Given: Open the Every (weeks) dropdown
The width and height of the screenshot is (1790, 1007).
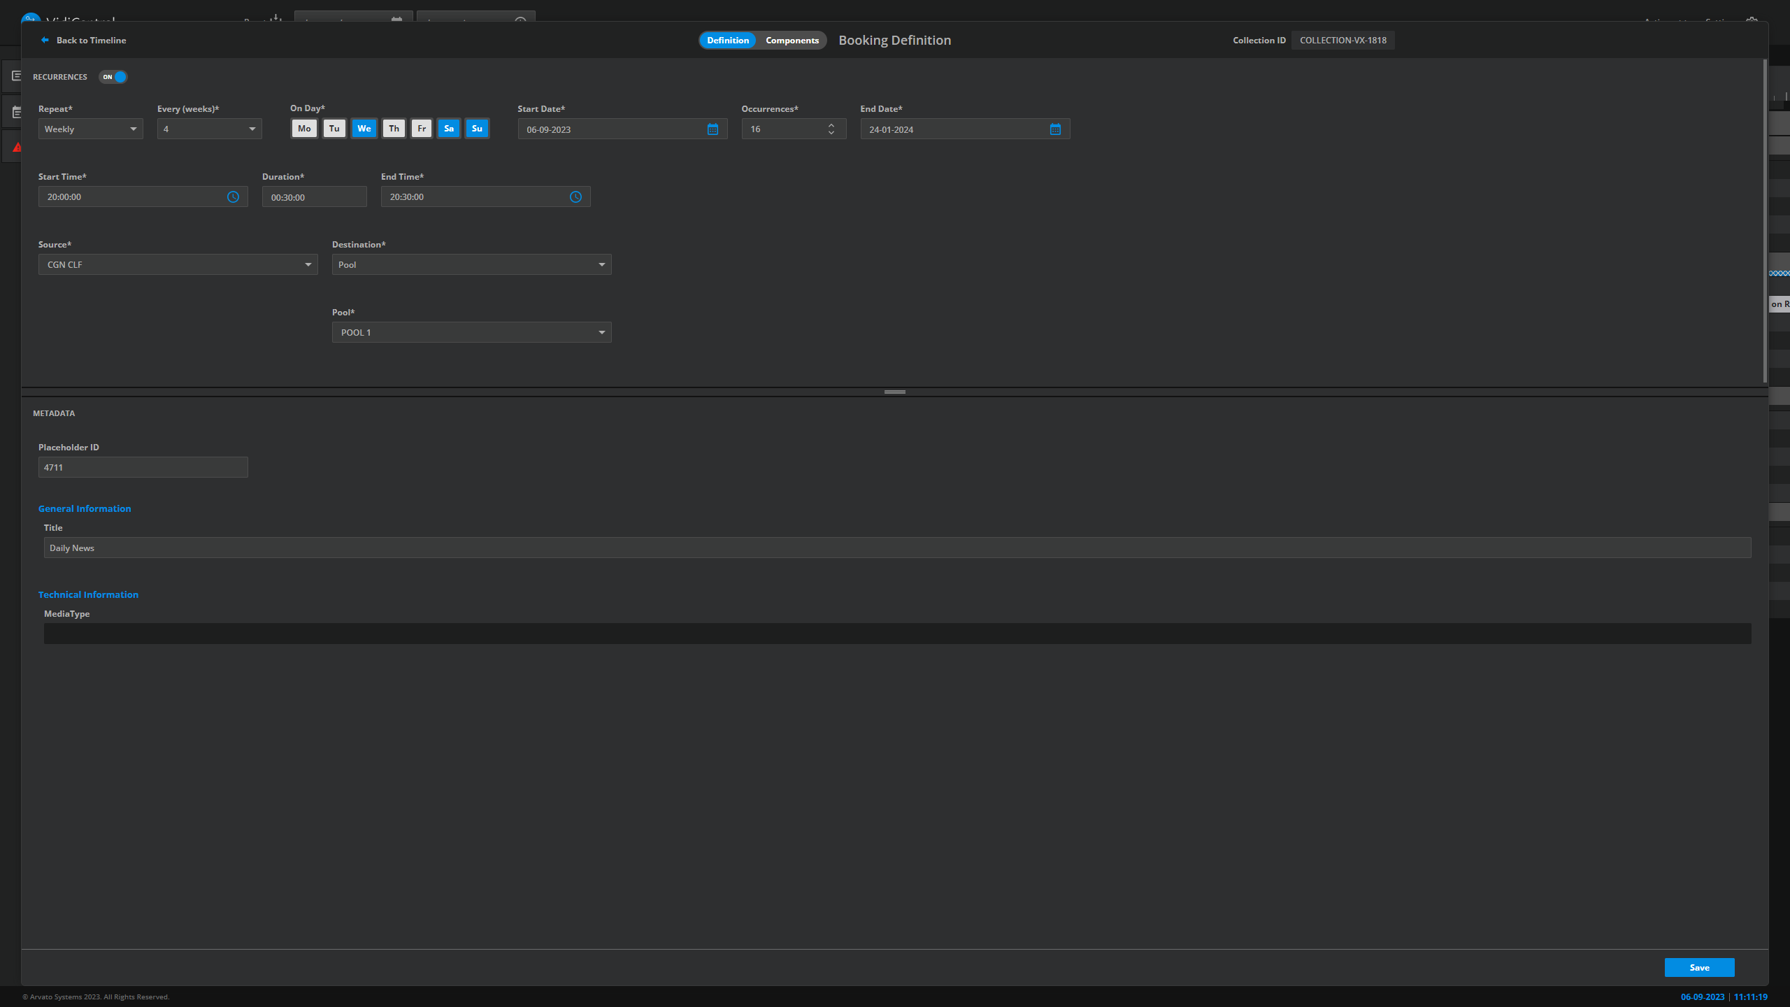Looking at the screenshot, I should [x=210, y=129].
